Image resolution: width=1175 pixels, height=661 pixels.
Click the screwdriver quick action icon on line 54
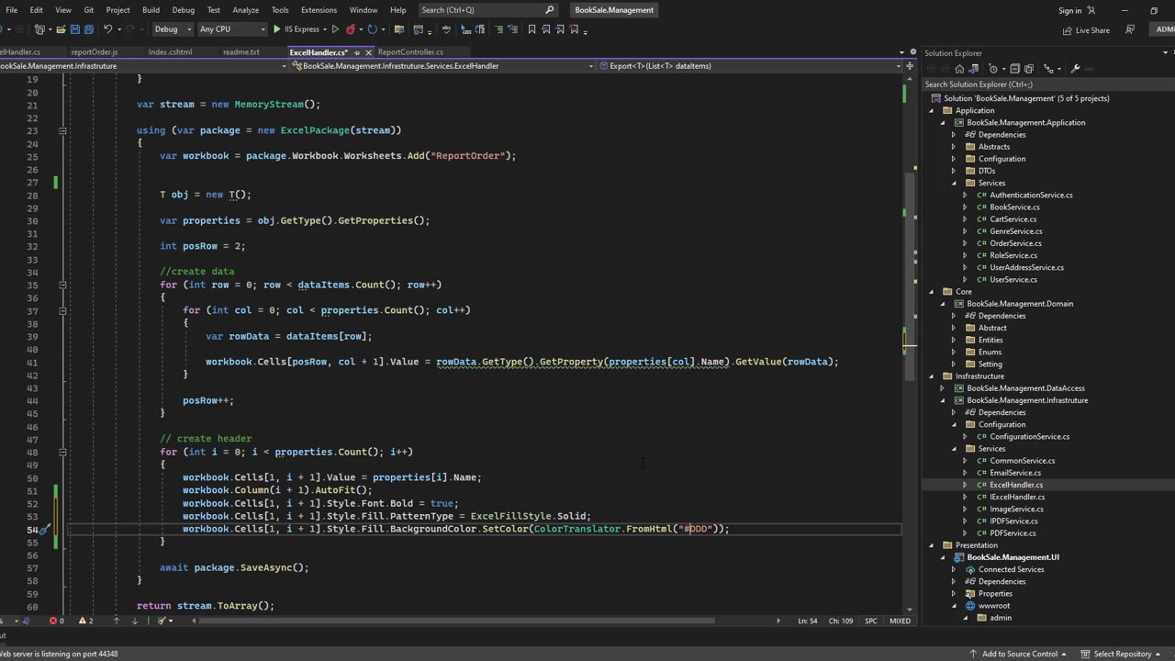pyautogui.click(x=44, y=530)
